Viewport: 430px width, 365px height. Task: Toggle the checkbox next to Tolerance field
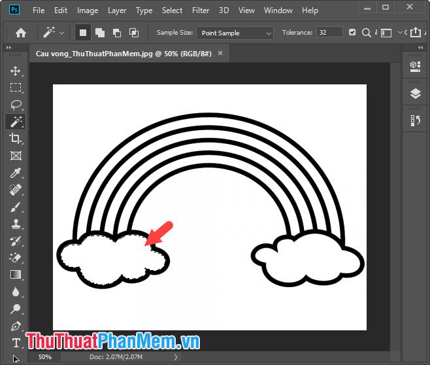click(x=353, y=33)
